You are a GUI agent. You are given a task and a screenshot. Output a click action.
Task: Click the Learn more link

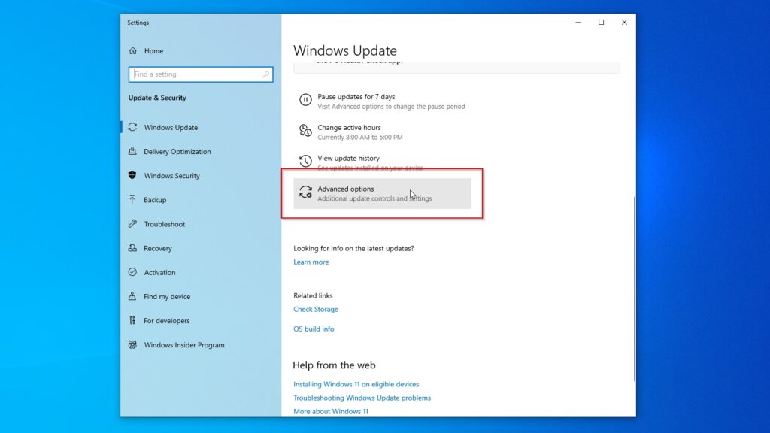(311, 262)
